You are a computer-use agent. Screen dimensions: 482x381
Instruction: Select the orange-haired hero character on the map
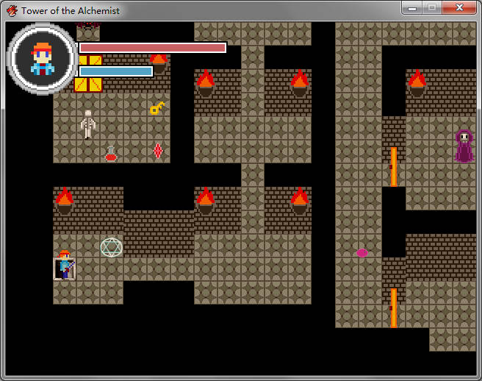pyautogui.click(x=65, y=265)
